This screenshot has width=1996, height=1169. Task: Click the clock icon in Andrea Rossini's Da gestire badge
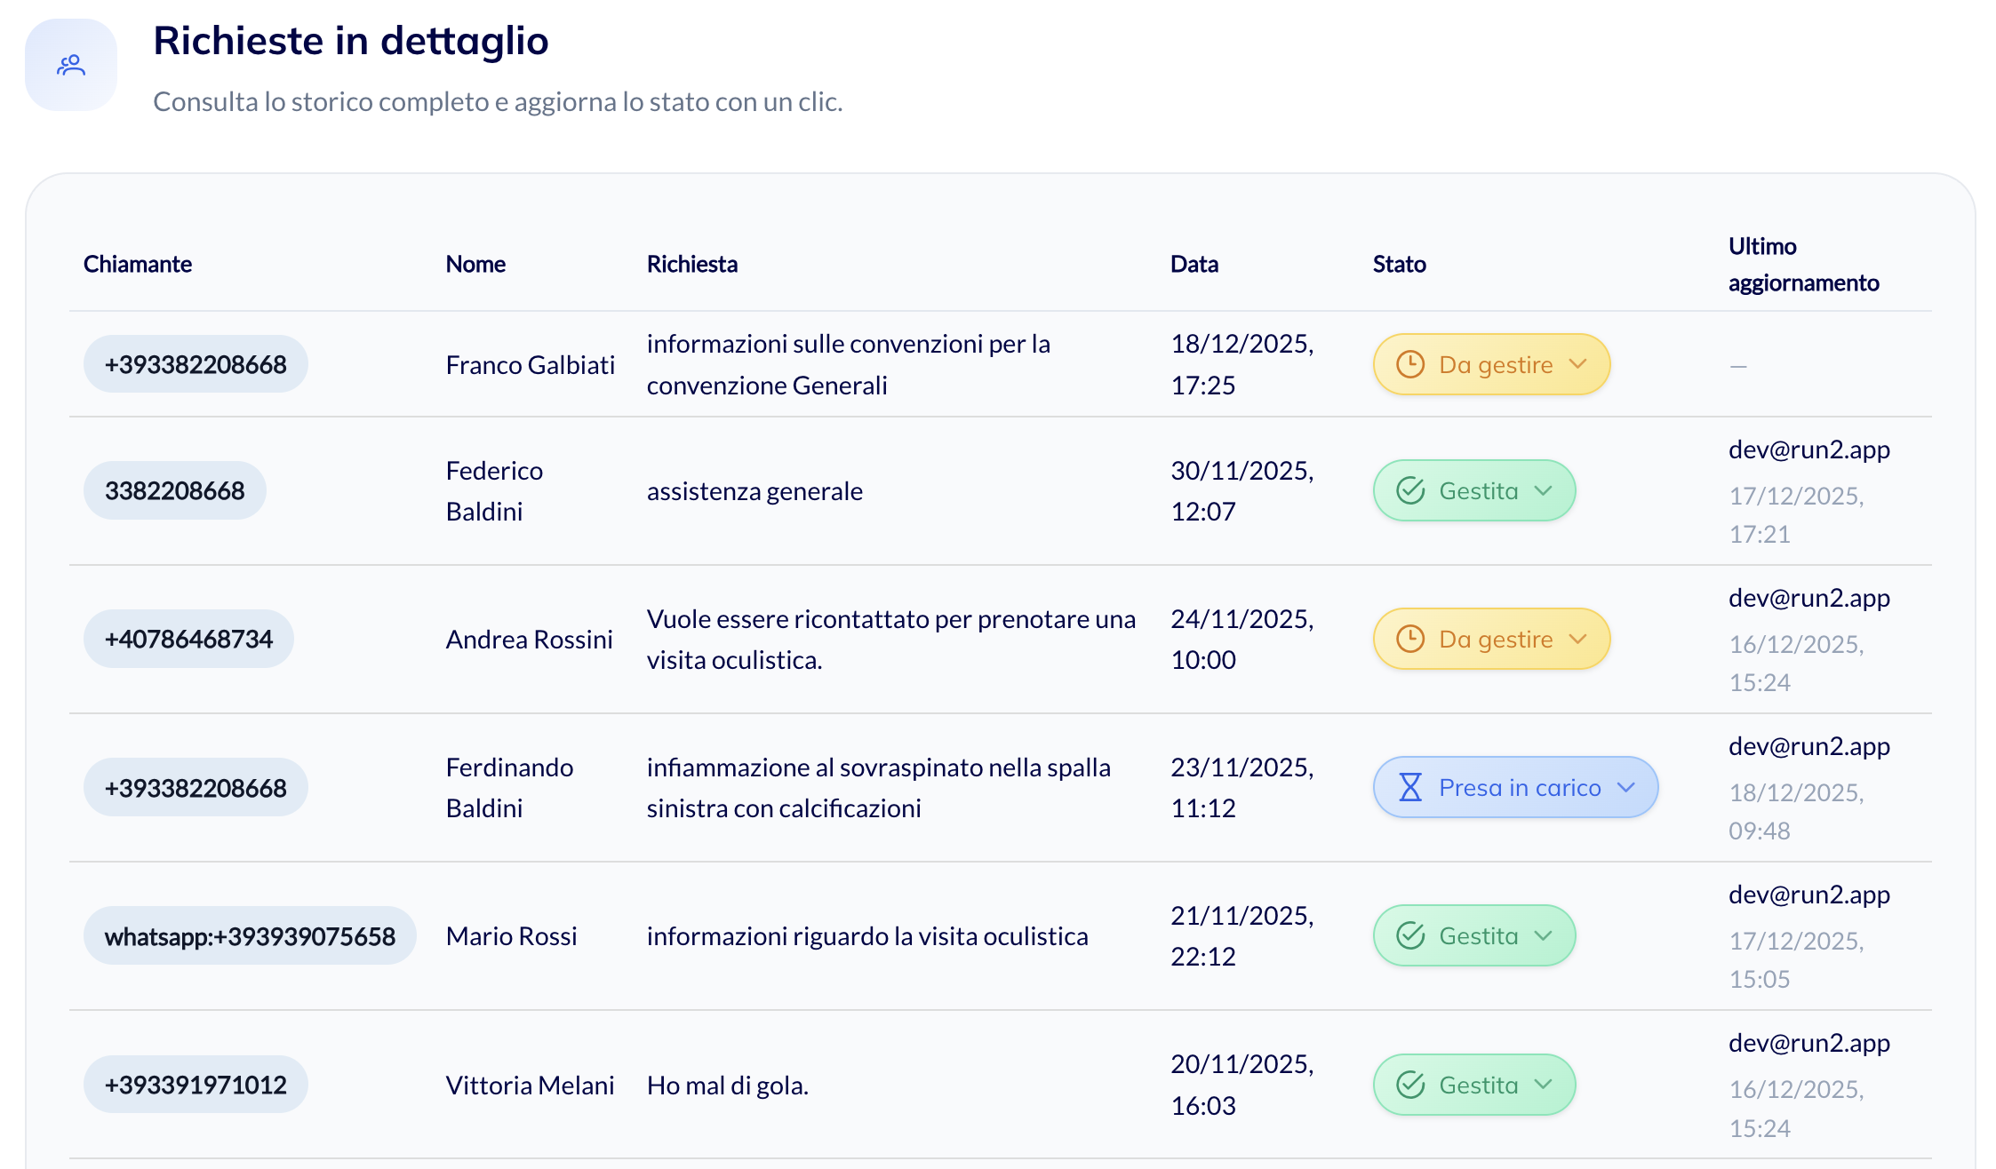tap(1412, 639)
